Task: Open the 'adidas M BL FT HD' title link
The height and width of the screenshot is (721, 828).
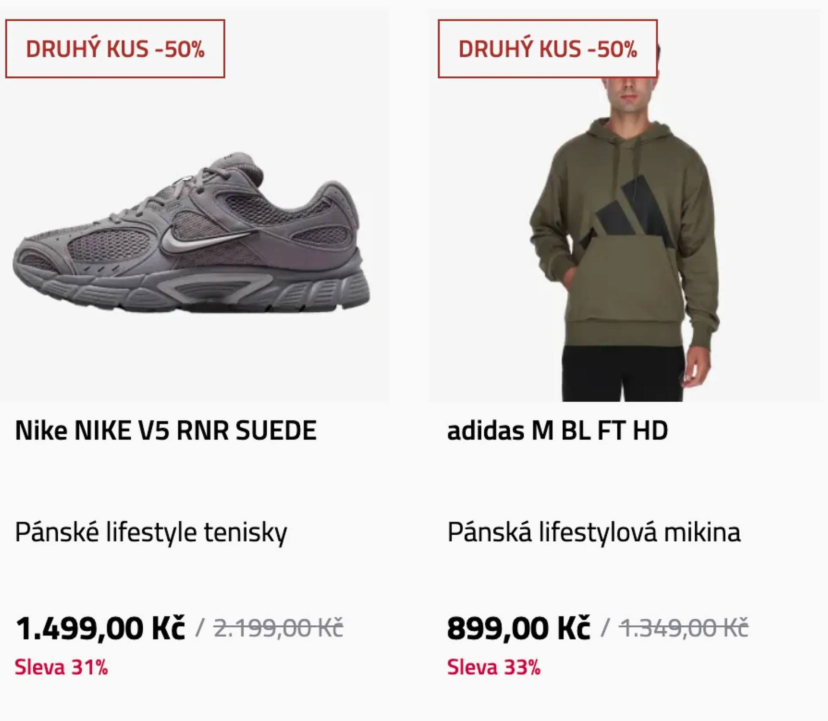Action: click(x=557, y=430)
